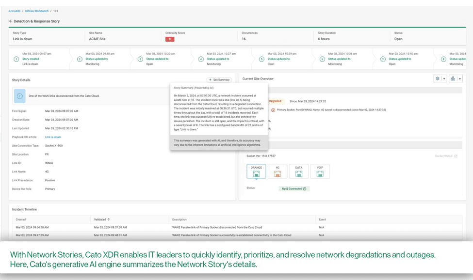Viewport: 473px width, 280px height.
Task: Select timeline step 3 circle at 10:20 am
Action: pos(140,59)
